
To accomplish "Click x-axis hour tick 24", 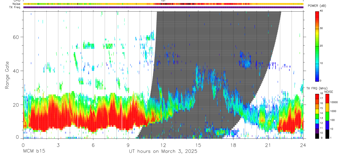I will (x=303, y=145).
